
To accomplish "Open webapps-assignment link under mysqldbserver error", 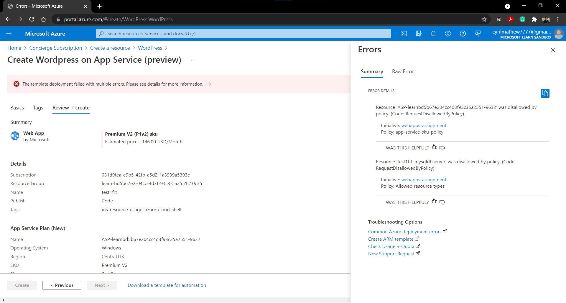I will pyautogui.click(x=424, y=180).
